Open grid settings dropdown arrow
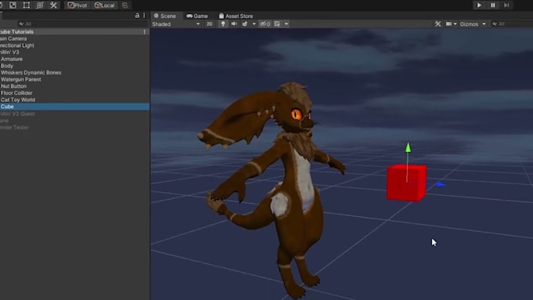This screenshot has width=533, height=300. pyautogui.click(x=286, y=23)
